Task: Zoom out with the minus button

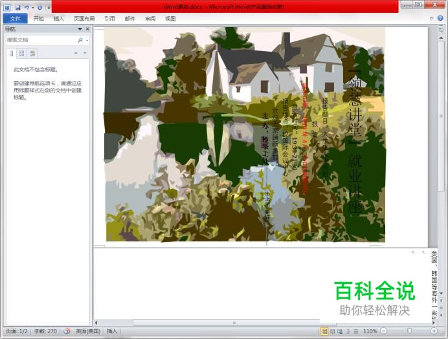Action: coord(384,331)
